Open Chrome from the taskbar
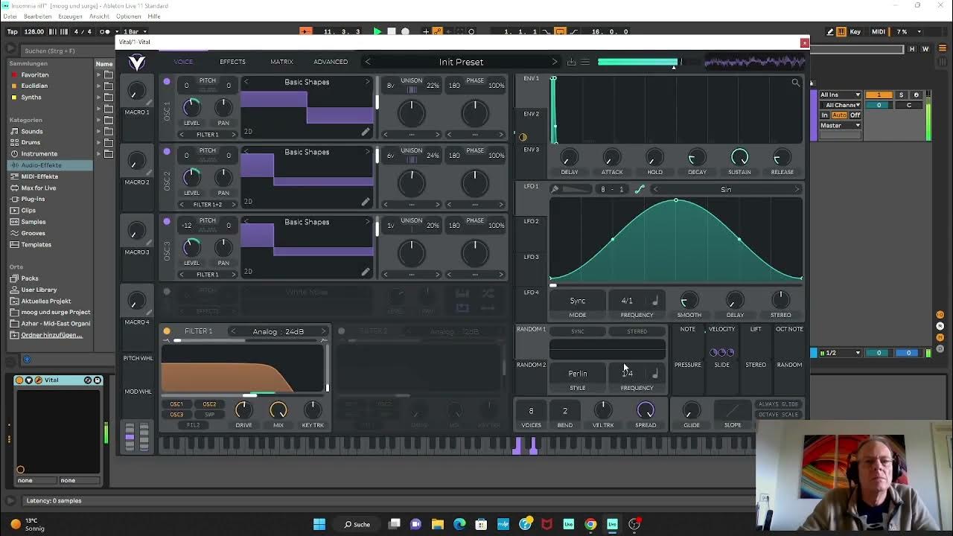 [590, 524]
